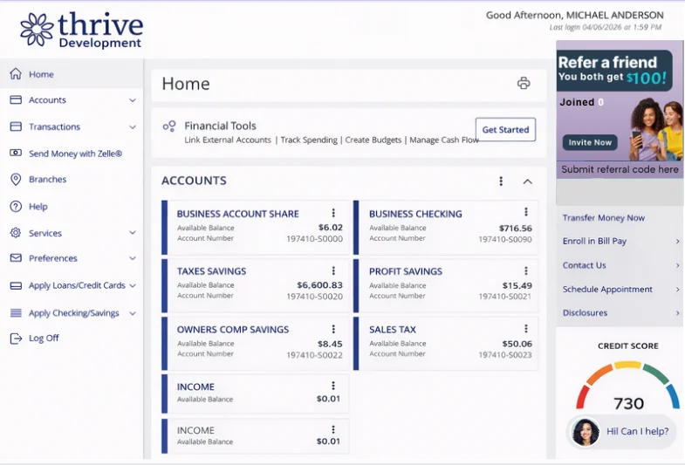Viewport: 685px width, 465px height.
Task: Open the $0.01 INCOME card menu above the gray INCOME card
Action: tap(333, 386)
